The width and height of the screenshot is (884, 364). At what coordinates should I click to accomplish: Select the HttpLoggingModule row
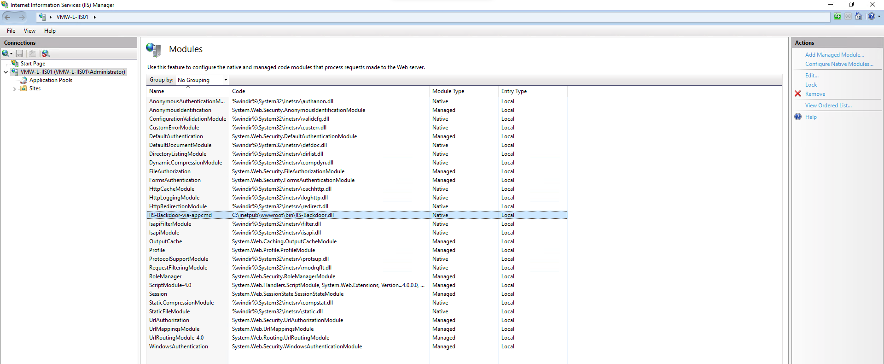(357, 198)
